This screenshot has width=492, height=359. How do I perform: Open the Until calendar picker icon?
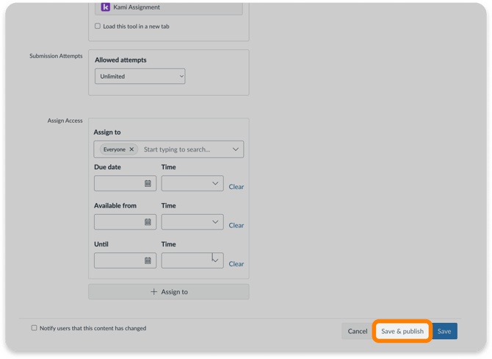point(148,260)
